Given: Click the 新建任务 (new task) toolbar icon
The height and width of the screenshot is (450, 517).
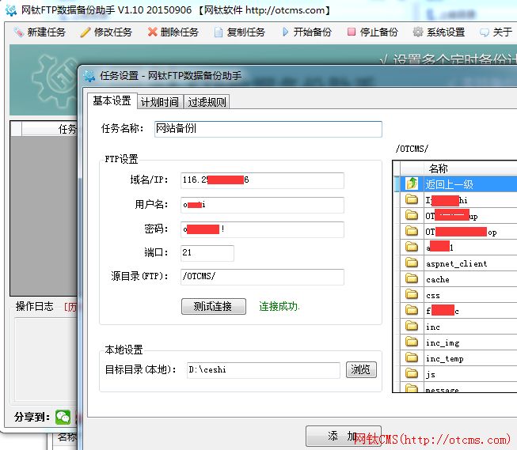Looking at the screenshot, I should point(19,32).
